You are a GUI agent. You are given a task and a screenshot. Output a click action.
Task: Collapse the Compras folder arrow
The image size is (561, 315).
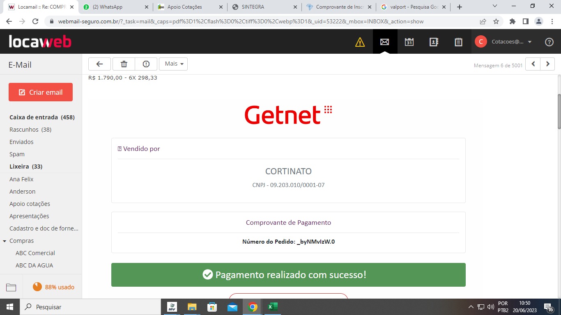tap(4, 241)
